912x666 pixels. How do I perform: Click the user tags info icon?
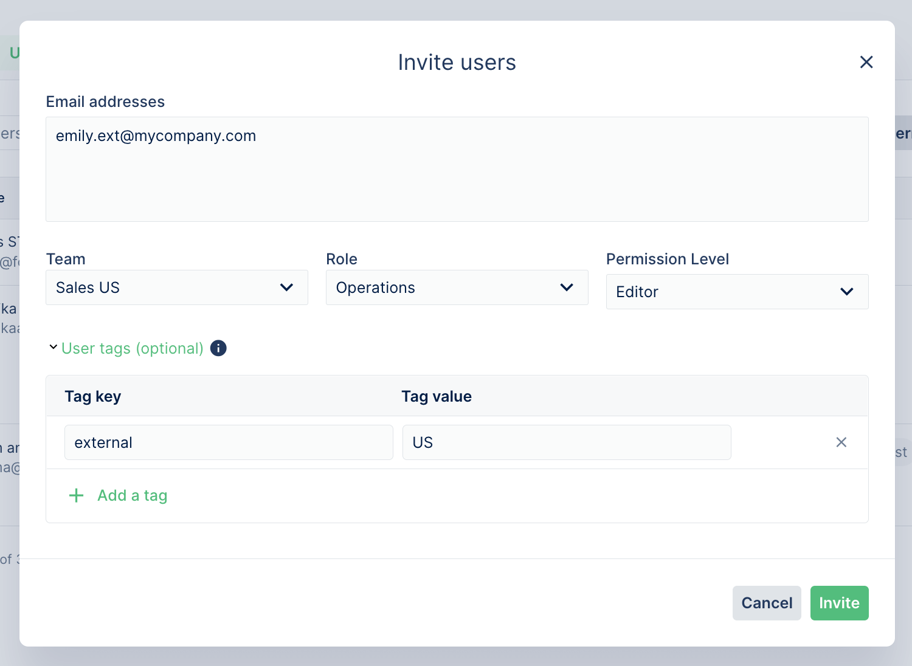pos(218,348)
